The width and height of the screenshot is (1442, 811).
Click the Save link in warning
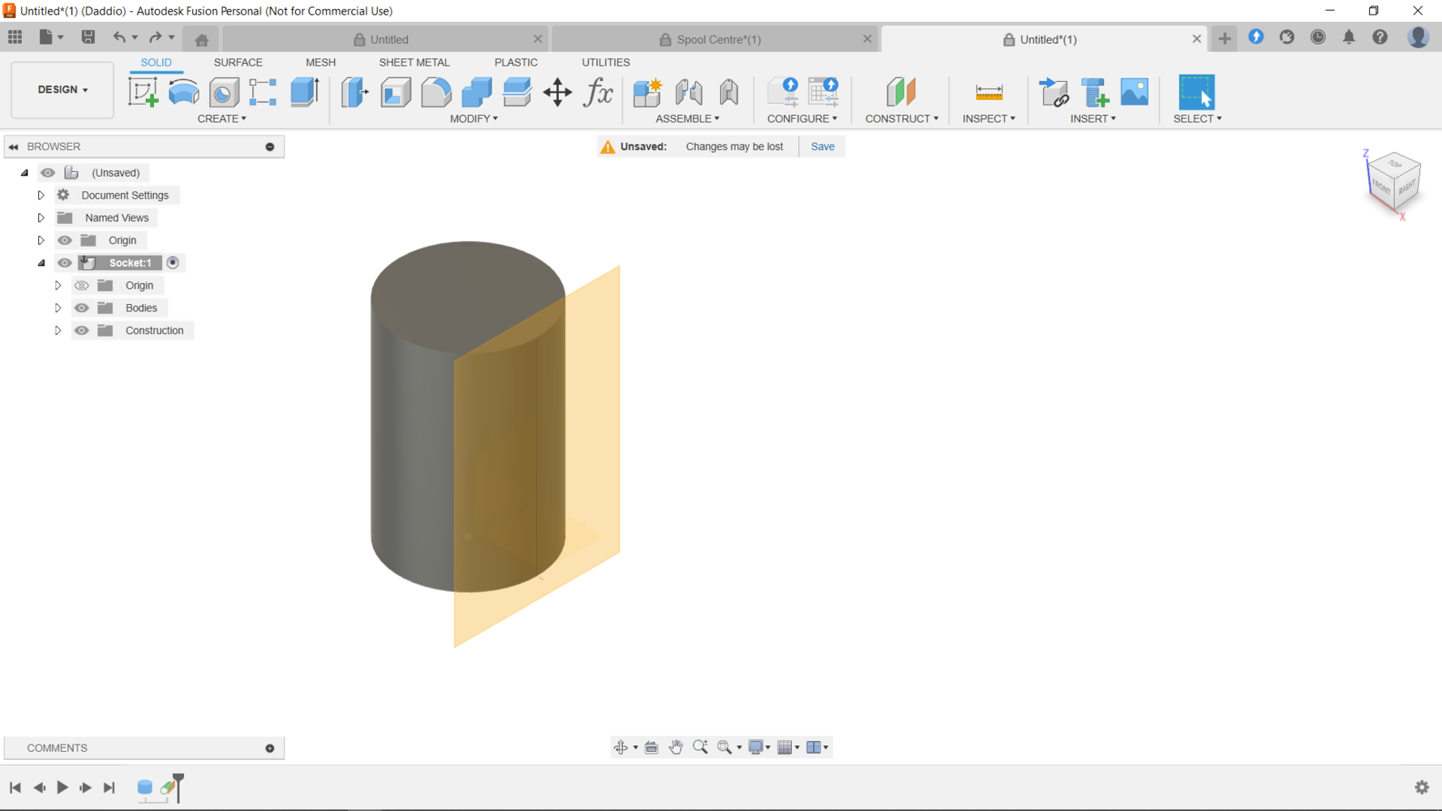822,147
